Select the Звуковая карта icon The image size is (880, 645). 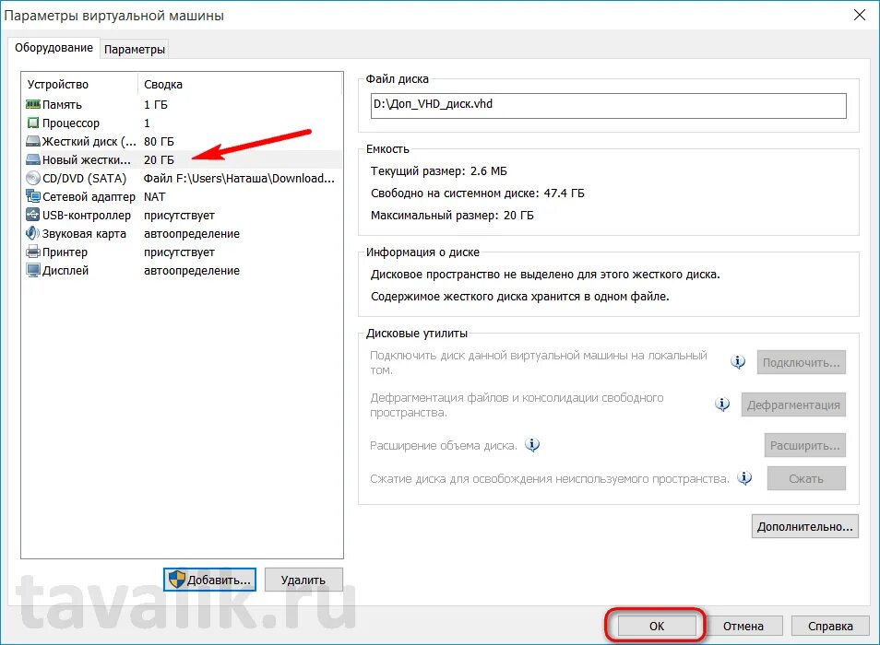tap(33, 234)
